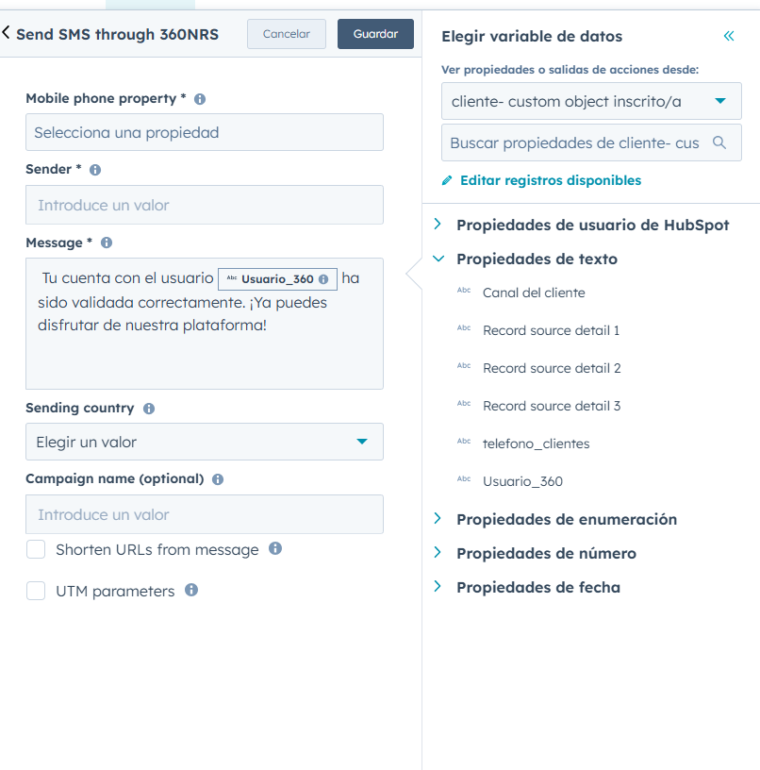Viewport: 760px width, 770px height.
Task: Enable Shorten URLs from message checkbox
Action: pos(36,549)
